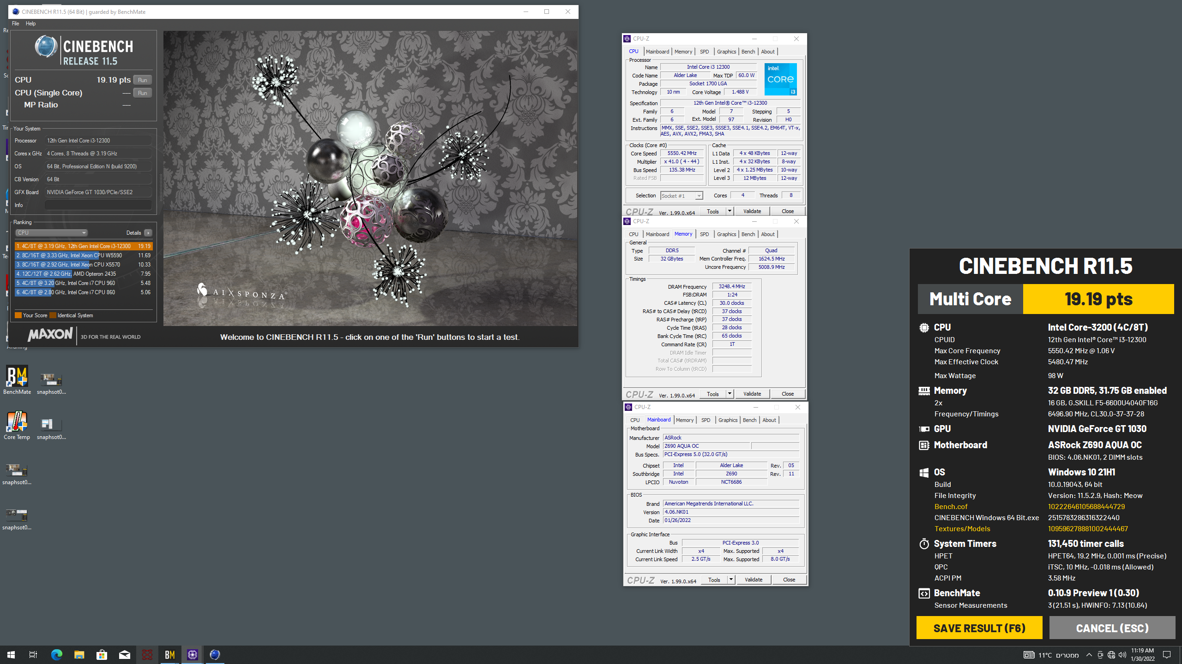Viewport: 1182px width, 664px height.
Task: Show hidden system tray icons
Action: coord(1089,655)
